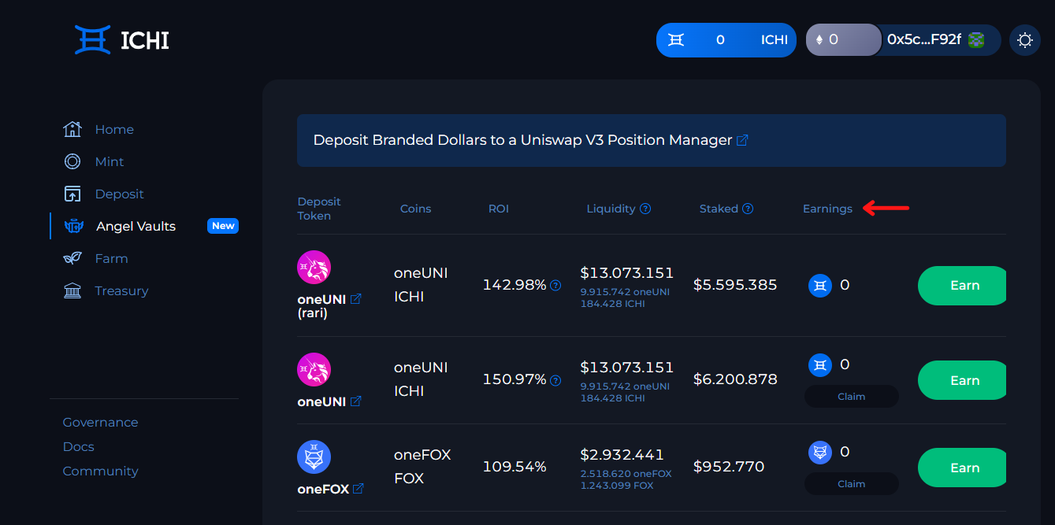Open the Governance link
This screenshot has width=1055, height=525.
click(x=100, y=423)
